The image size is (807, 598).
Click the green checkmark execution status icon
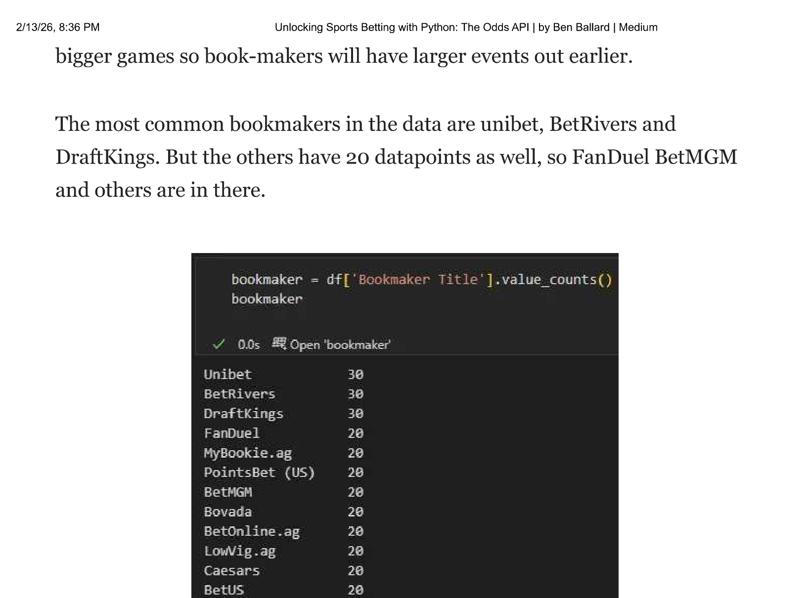pyautogui.click(x=218, y=344)
